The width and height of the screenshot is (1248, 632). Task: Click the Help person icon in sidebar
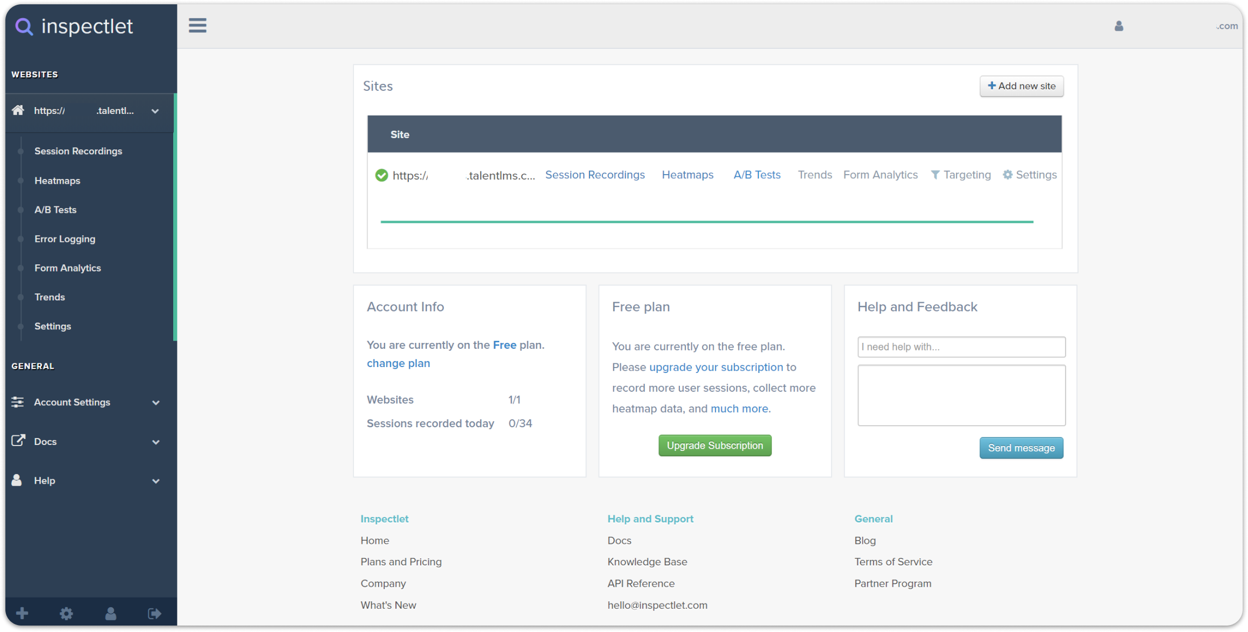(17, 480)
